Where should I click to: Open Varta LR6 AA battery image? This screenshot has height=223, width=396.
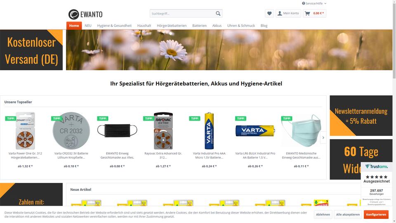point(255,131)
